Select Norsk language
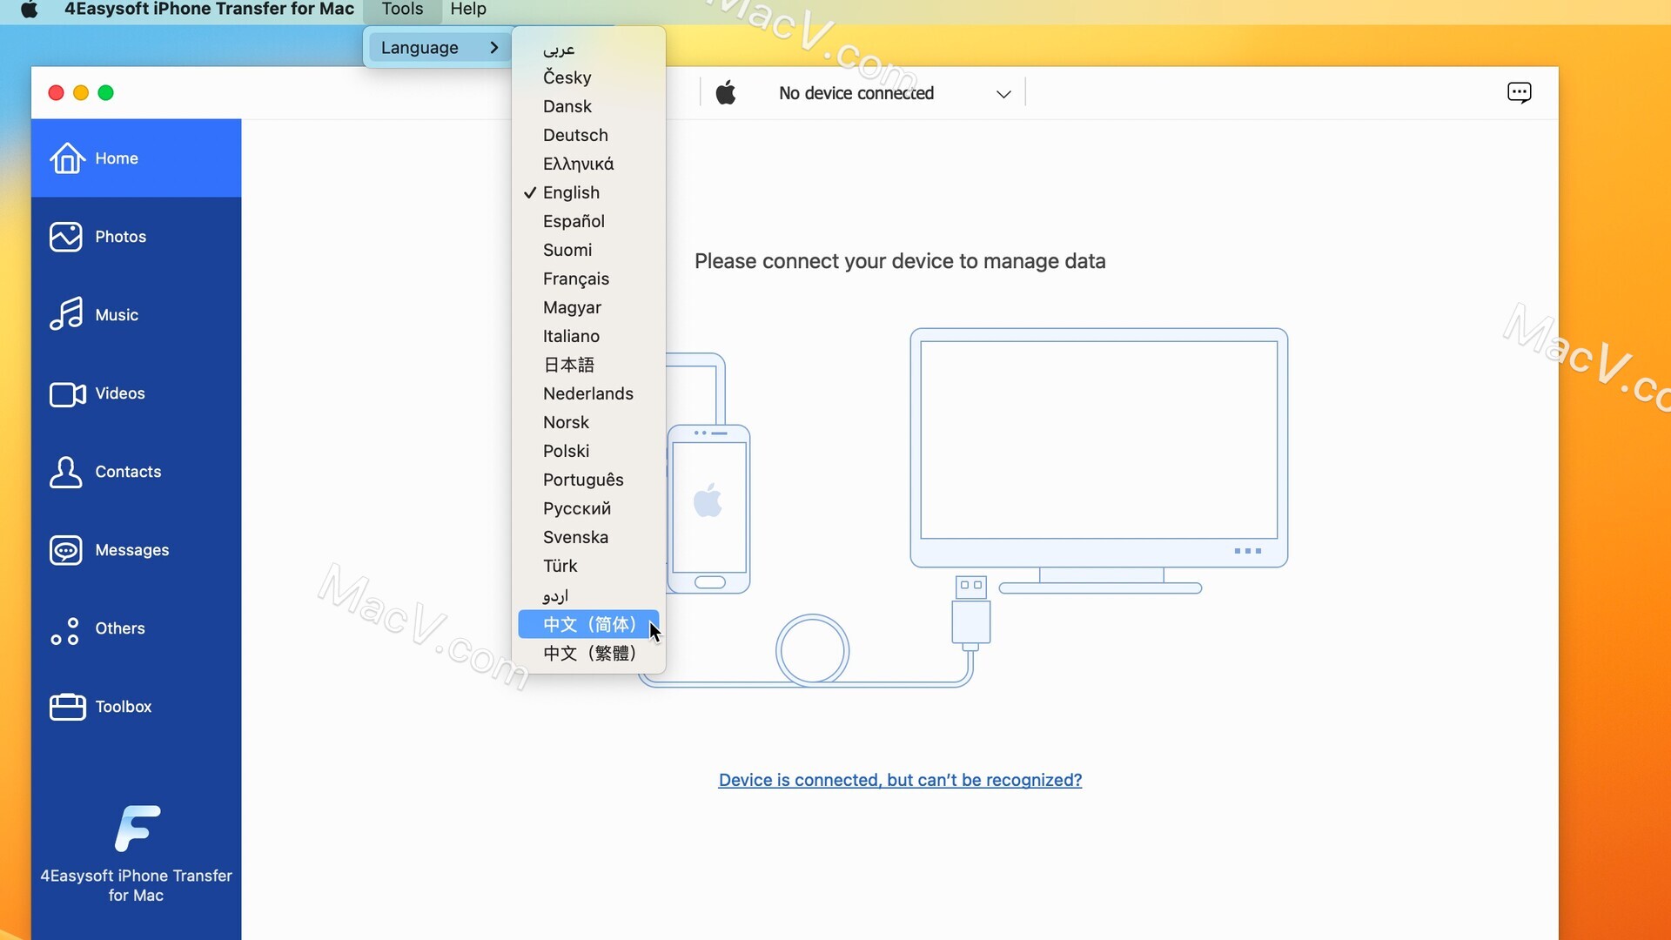Screen dimensions: 1671x940 point(589,422)
